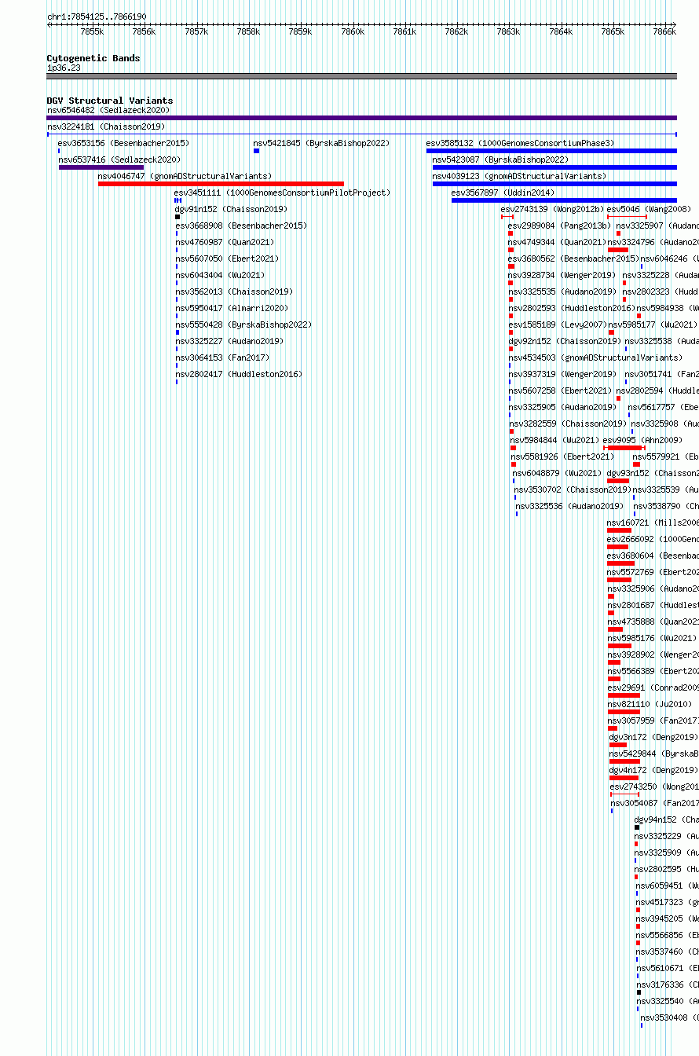Click the 7865k mark on the ruler
Screen dimensions: 699x1056
coord(613,31)
